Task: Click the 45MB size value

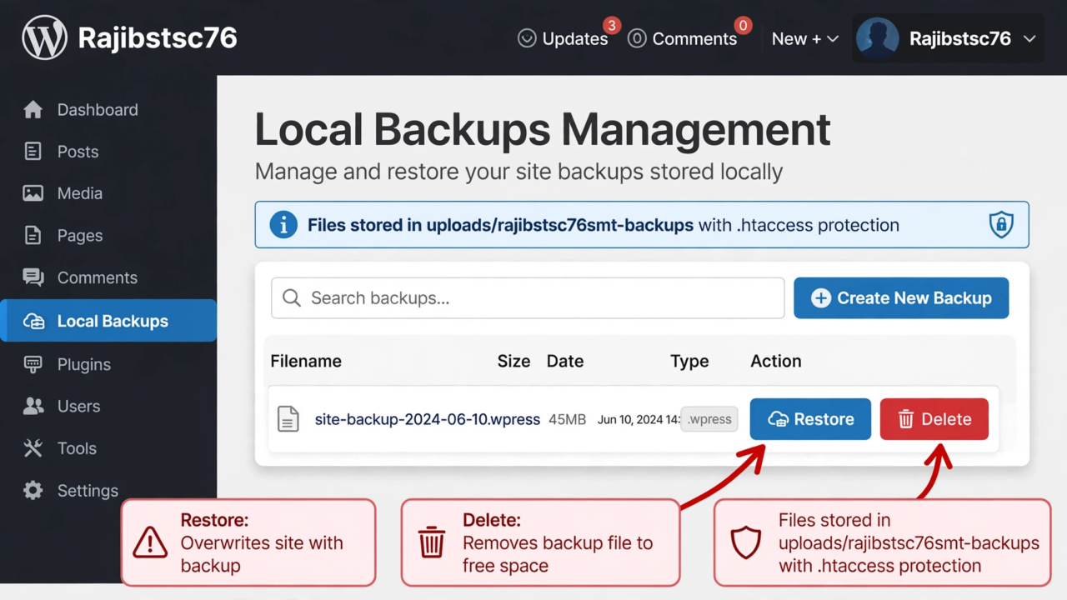Action: (568, 419)
